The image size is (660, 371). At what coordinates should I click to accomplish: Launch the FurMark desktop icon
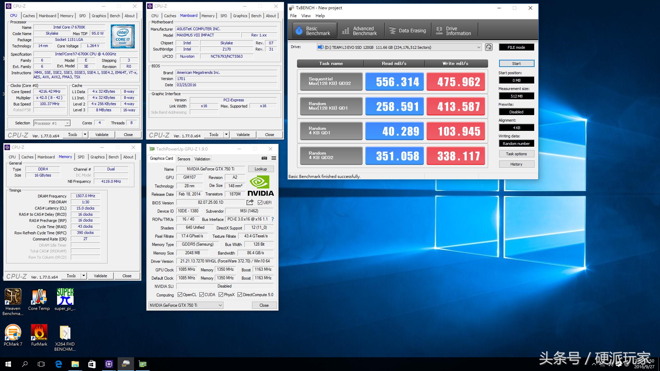point(39,332)
